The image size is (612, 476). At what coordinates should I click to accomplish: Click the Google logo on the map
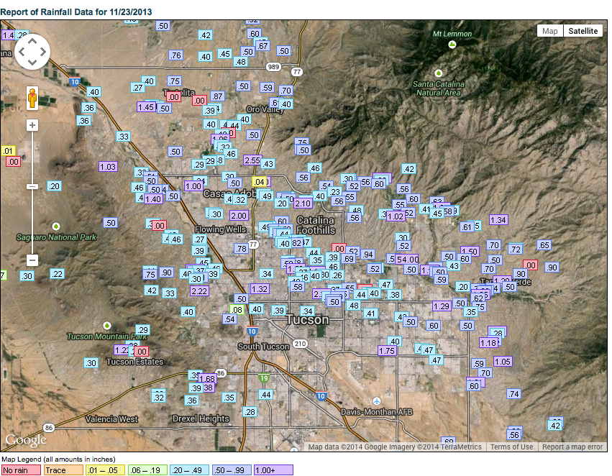tap(26, 440)
